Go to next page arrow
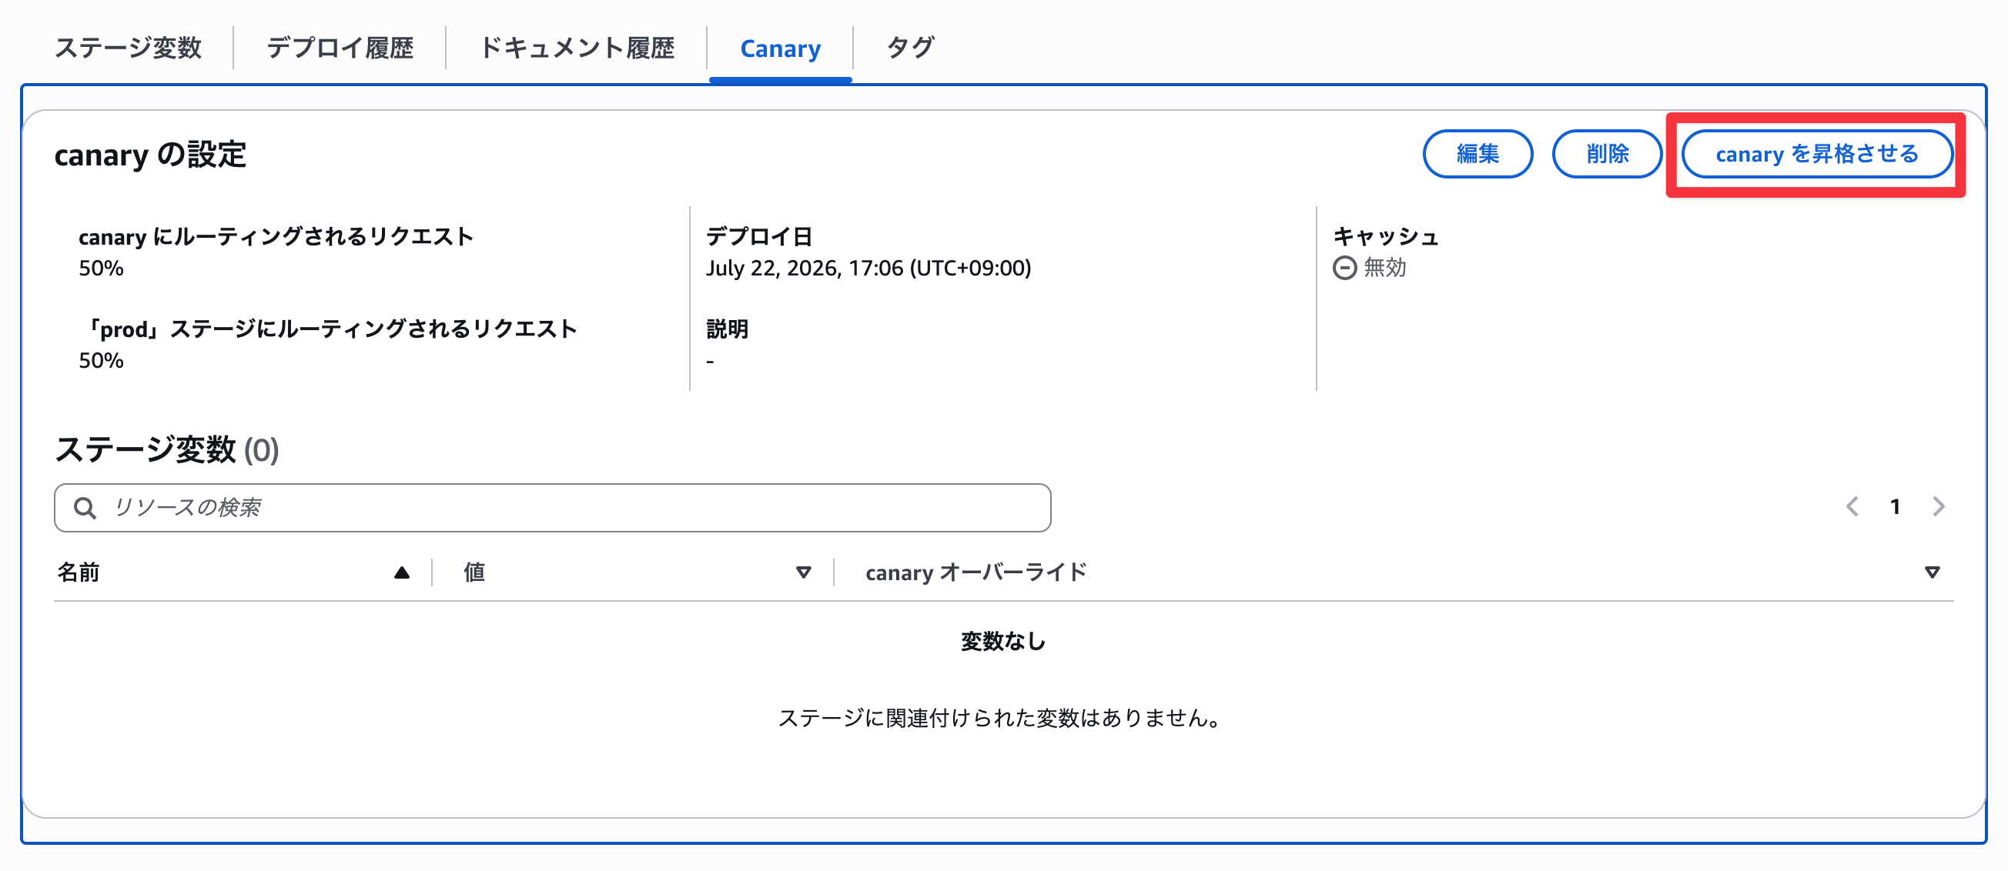This screenshot has width=2008, height=871. tap(1939, 507)
